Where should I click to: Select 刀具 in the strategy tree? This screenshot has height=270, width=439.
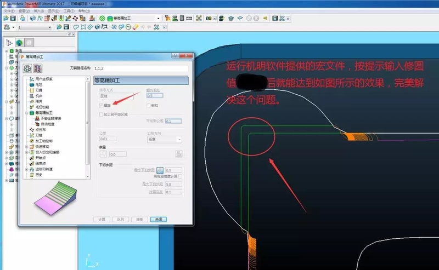39,90
